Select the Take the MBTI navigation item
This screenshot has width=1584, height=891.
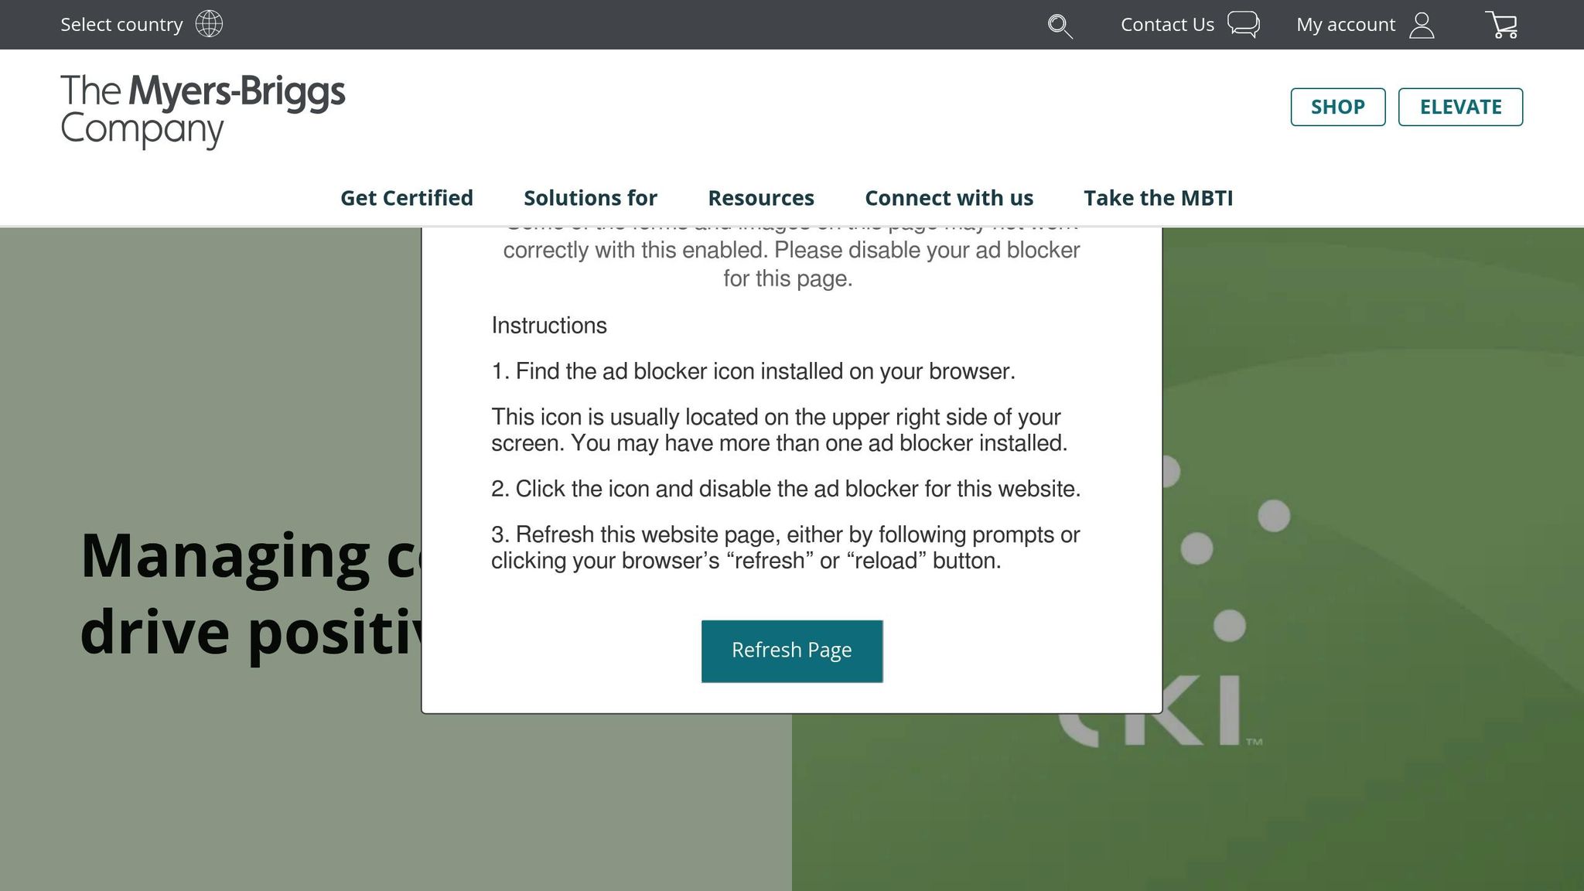pos(1159,198)
